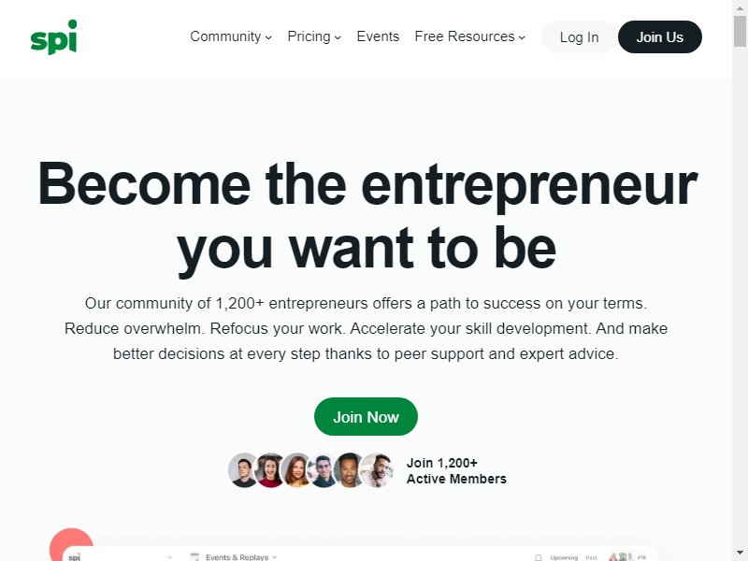Screen dimensions: 748x561
Task: Click the scrollbar up arrow
Action: point(740,7)
